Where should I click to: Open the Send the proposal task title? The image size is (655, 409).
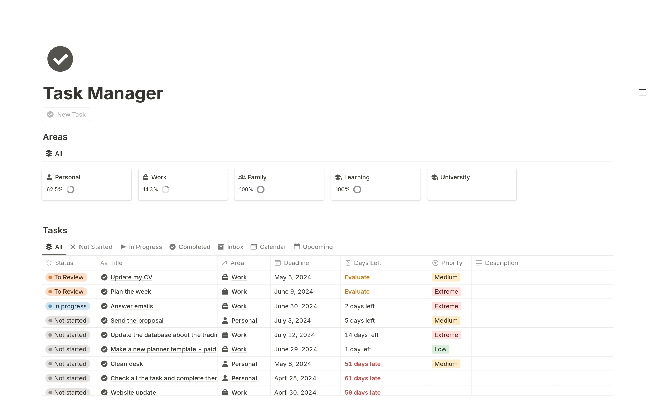coord(137,321)
